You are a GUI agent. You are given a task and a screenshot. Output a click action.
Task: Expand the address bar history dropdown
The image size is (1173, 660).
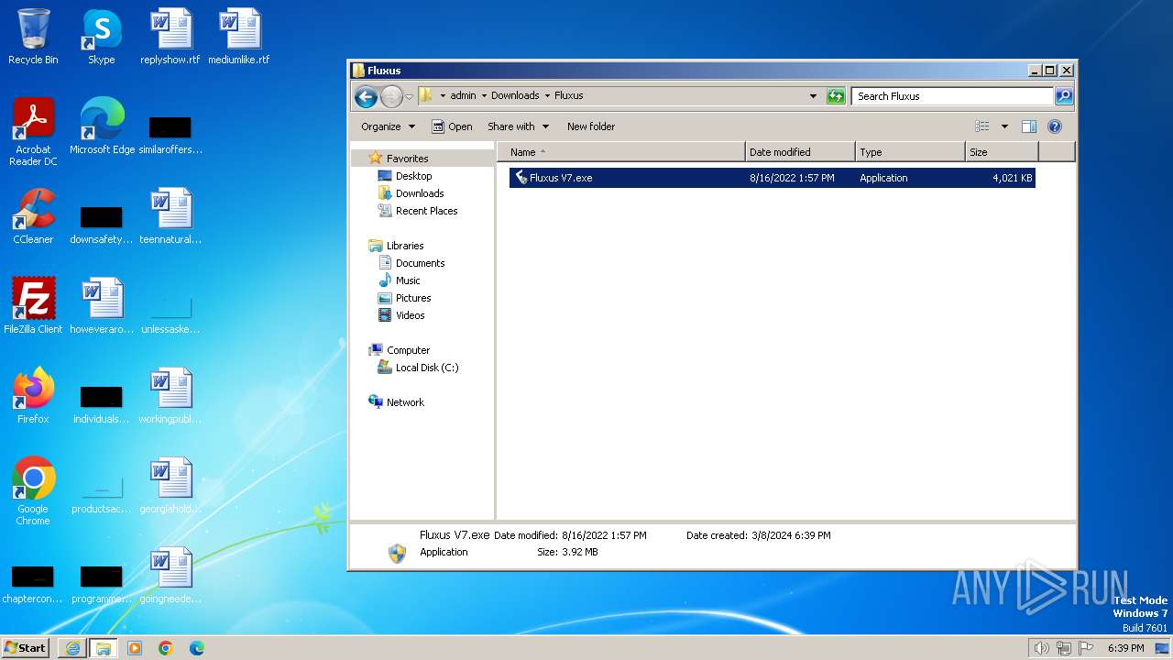813,95
